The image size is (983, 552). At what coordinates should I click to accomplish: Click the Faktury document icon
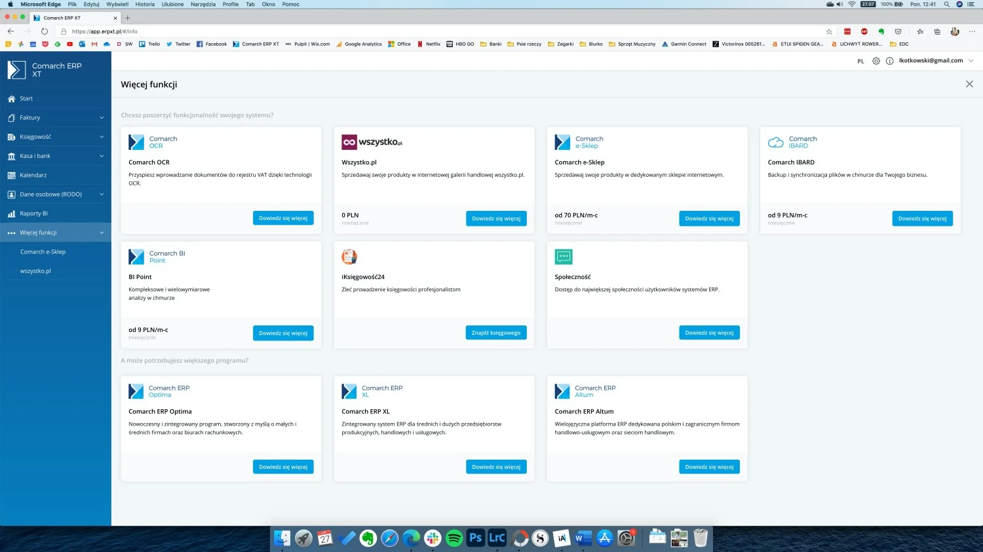tap(11, 118)
